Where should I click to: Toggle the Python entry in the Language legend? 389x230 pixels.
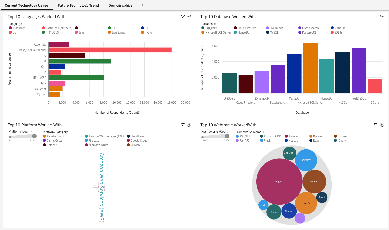coord(147,32)
